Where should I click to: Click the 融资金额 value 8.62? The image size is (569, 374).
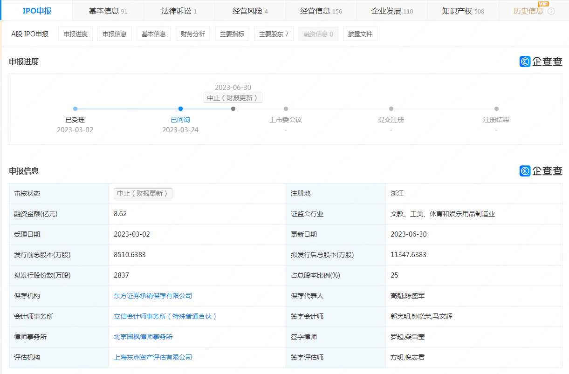[120, 214]
